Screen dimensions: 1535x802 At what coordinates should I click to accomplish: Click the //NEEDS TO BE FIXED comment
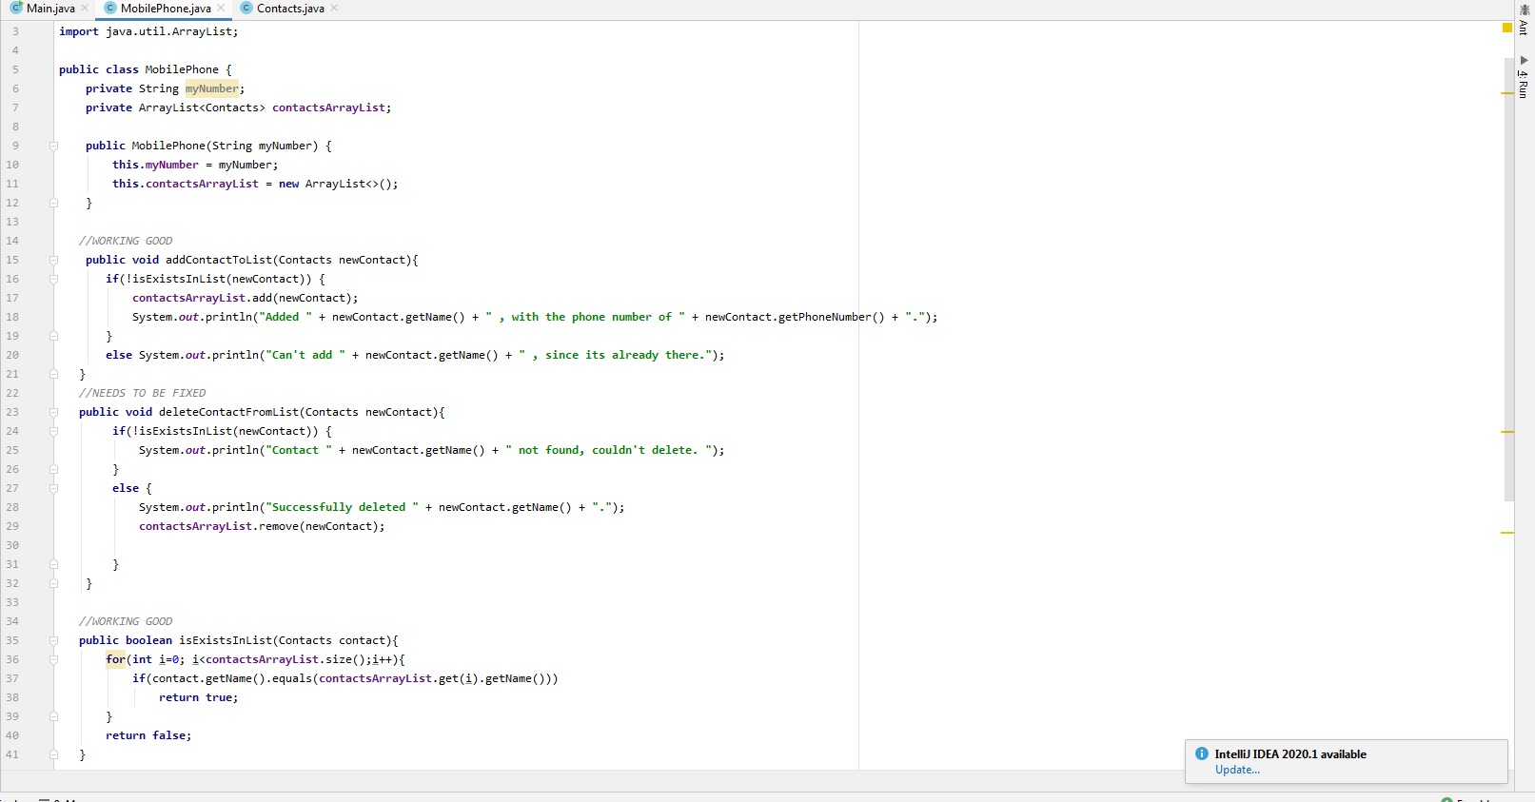(x=142, y=393)
